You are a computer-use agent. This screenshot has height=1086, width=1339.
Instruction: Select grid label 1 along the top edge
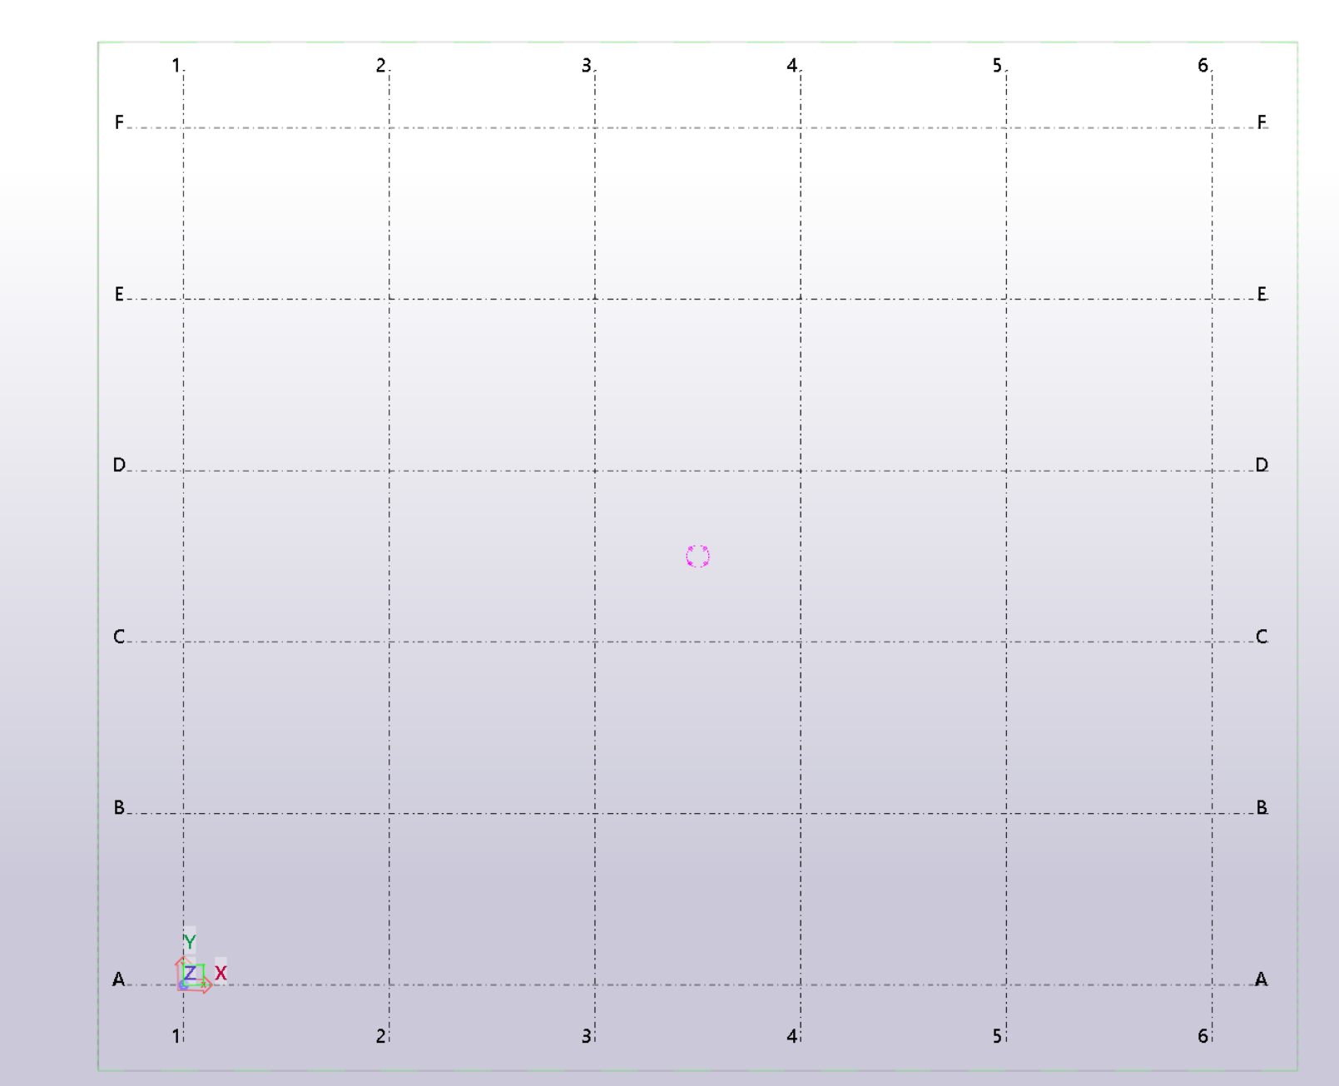pos(176,65)
